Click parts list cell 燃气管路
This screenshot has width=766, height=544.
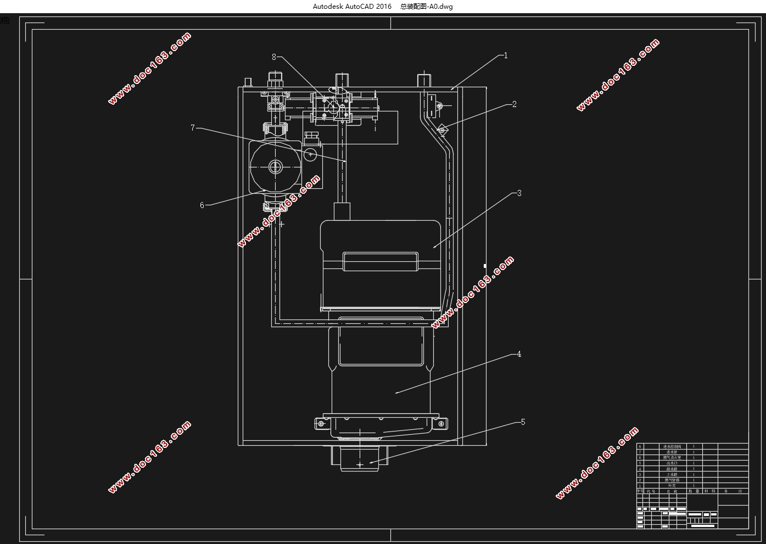(672, 480)
